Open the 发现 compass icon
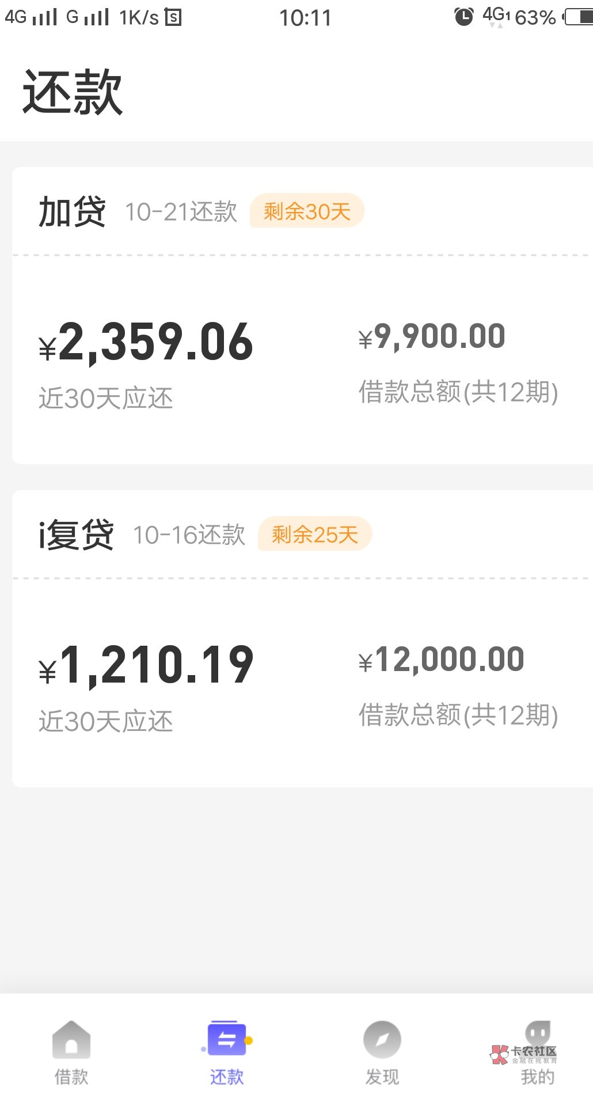 coord(382,1040)
